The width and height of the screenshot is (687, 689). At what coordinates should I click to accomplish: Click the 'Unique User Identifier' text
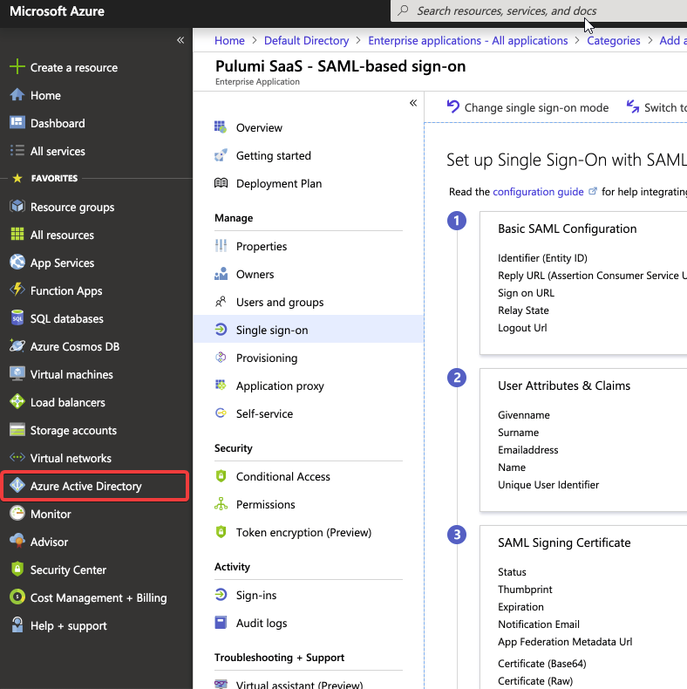(x=548, y=485)
